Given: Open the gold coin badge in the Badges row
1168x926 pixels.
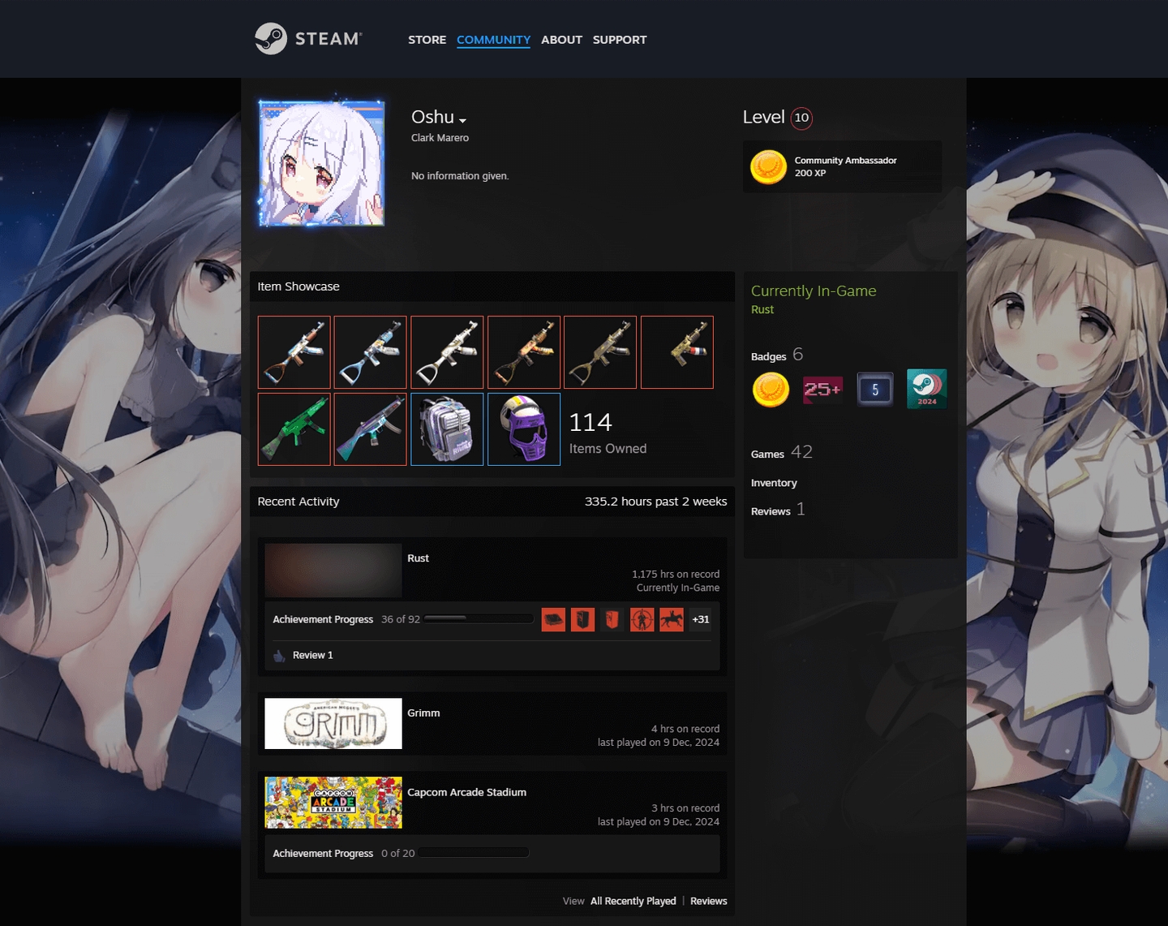Looking at the screenshot, I should (x=771, y=390).
